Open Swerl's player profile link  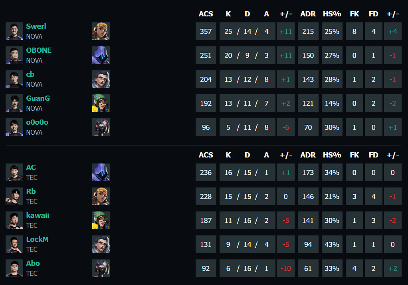[x=36, y=26]
